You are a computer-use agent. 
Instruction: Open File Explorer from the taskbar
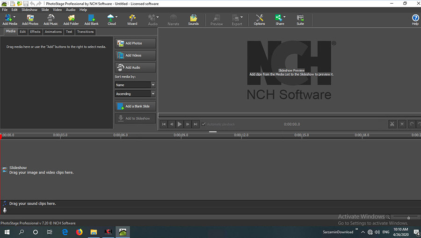pyautogui.click(x=94, y=232)
